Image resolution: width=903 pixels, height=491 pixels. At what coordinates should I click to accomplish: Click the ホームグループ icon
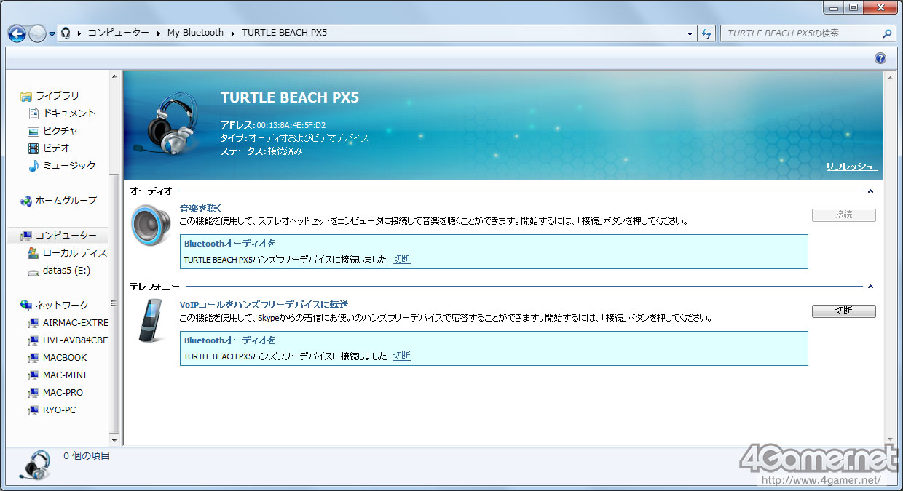(26, 201)
